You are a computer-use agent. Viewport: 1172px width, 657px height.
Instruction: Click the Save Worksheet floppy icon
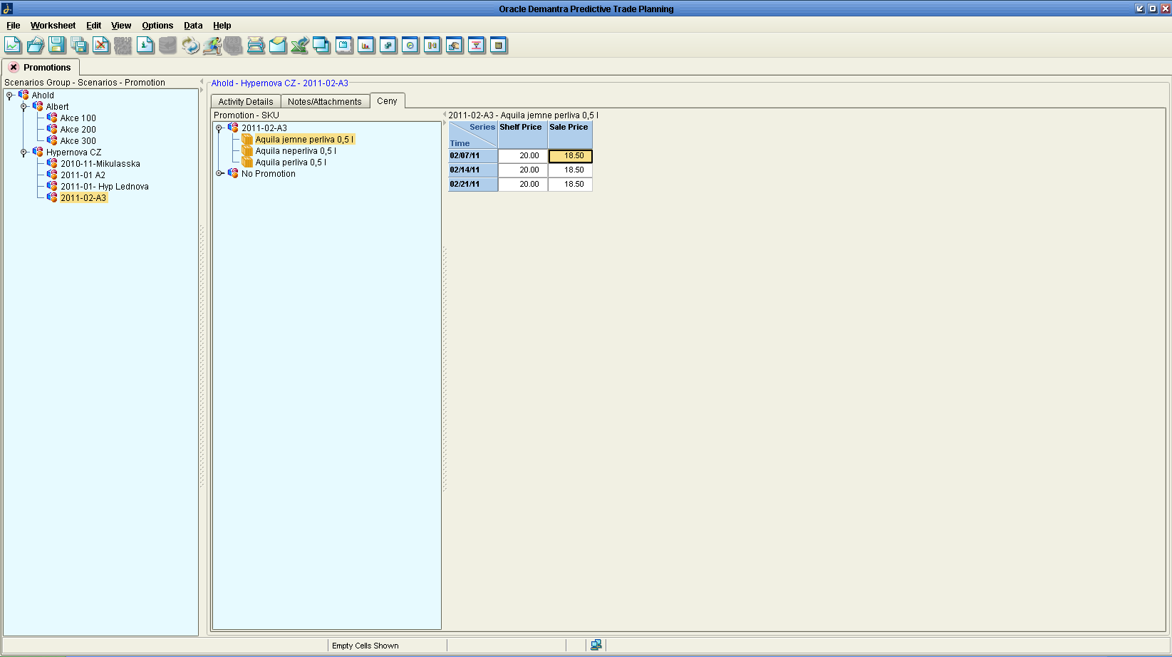(57, 45)
